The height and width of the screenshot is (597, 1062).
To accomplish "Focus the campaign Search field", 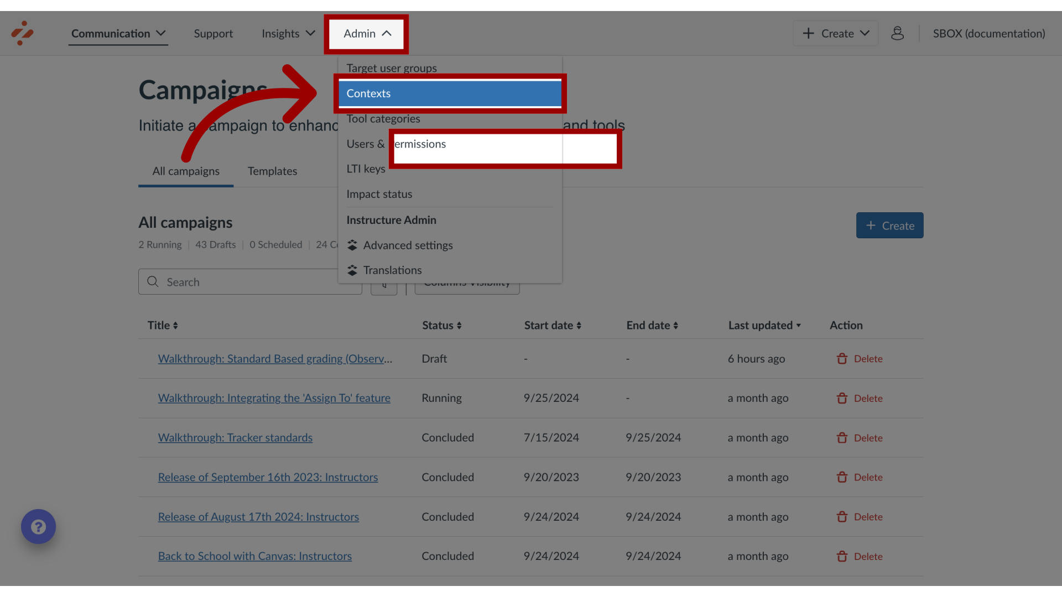I will point(250,282).
